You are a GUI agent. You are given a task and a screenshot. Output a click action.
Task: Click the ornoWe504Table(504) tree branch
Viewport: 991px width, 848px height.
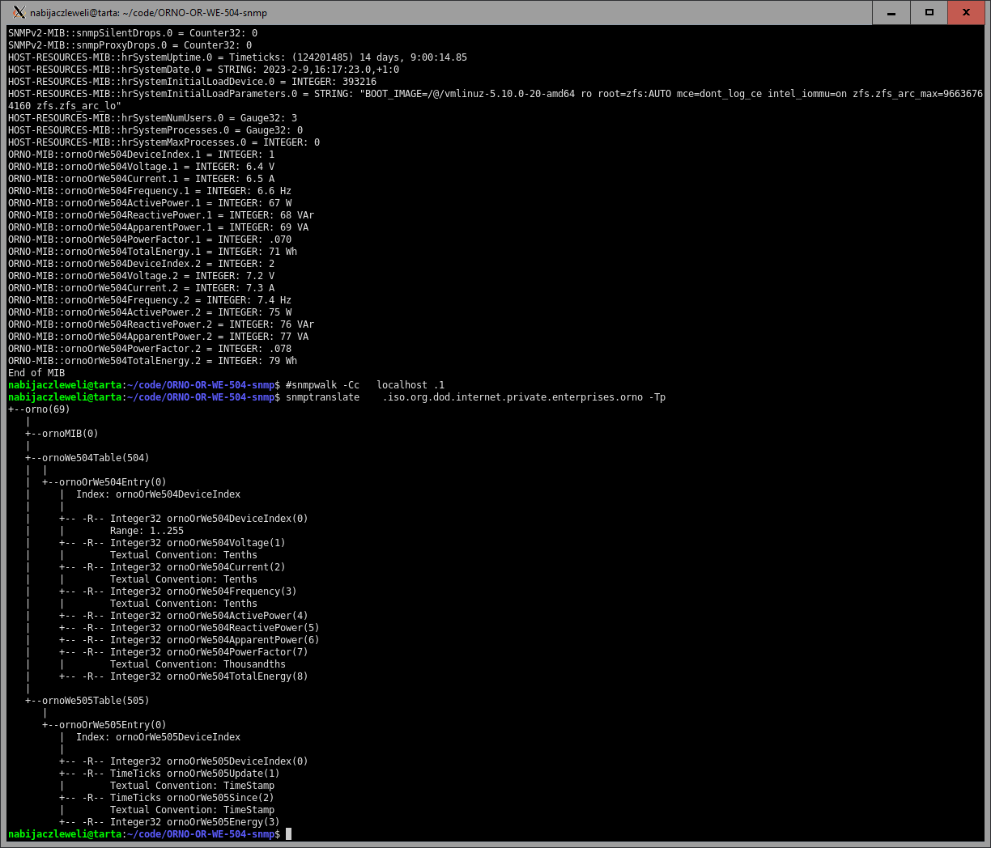[95, 458]
